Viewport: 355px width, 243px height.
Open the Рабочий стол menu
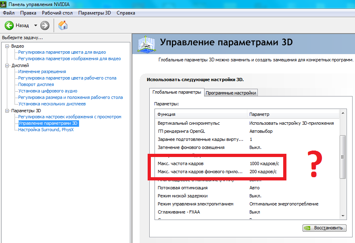point(57,13)
